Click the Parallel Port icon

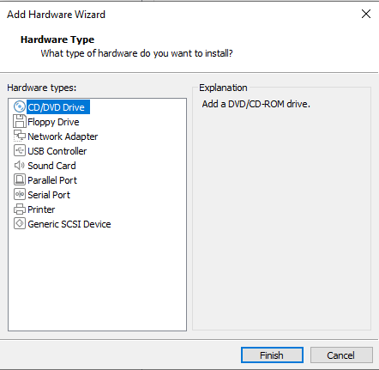pyautogui.click(x=20, y=179)
